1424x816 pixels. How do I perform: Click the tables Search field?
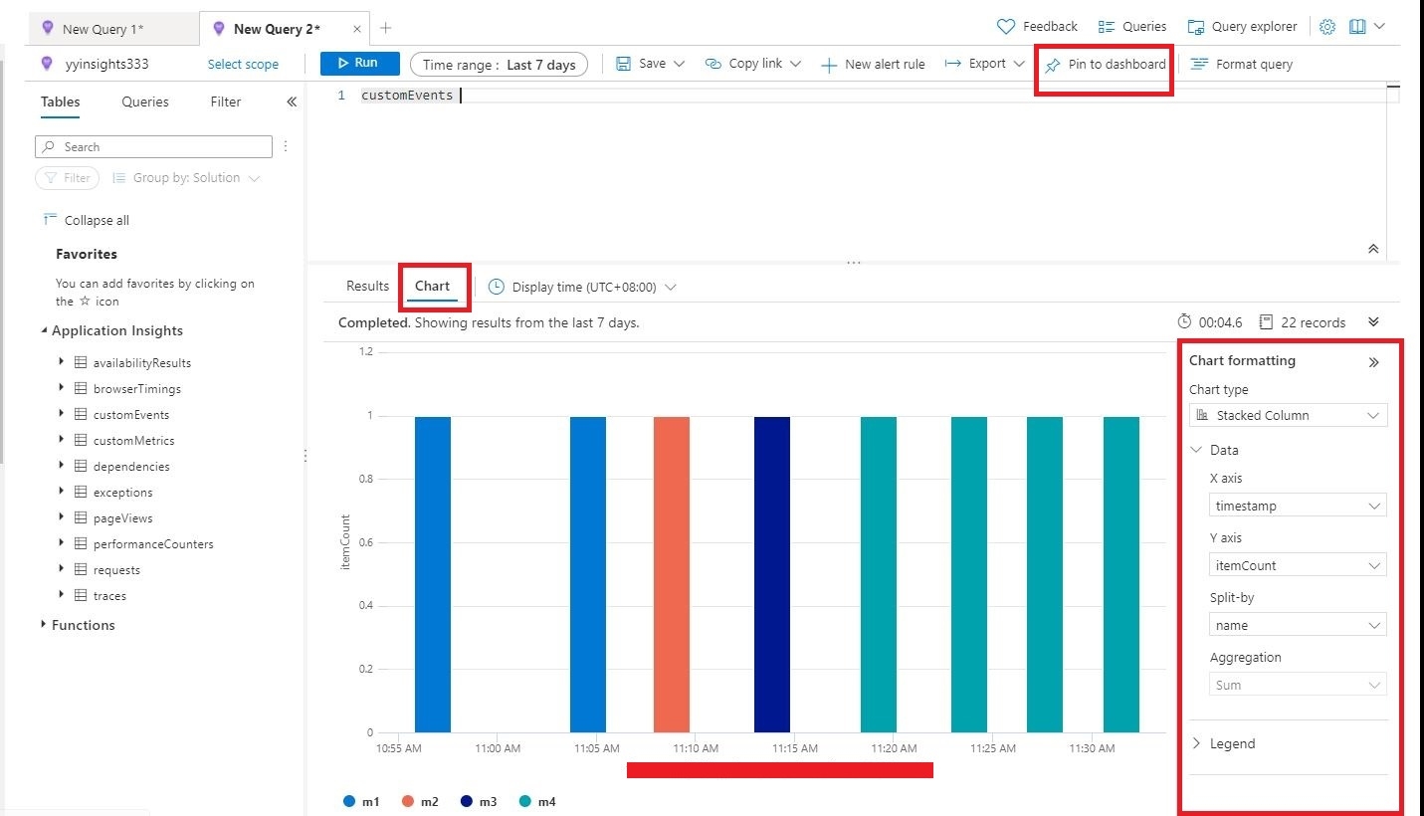click(x=153, y=146)
